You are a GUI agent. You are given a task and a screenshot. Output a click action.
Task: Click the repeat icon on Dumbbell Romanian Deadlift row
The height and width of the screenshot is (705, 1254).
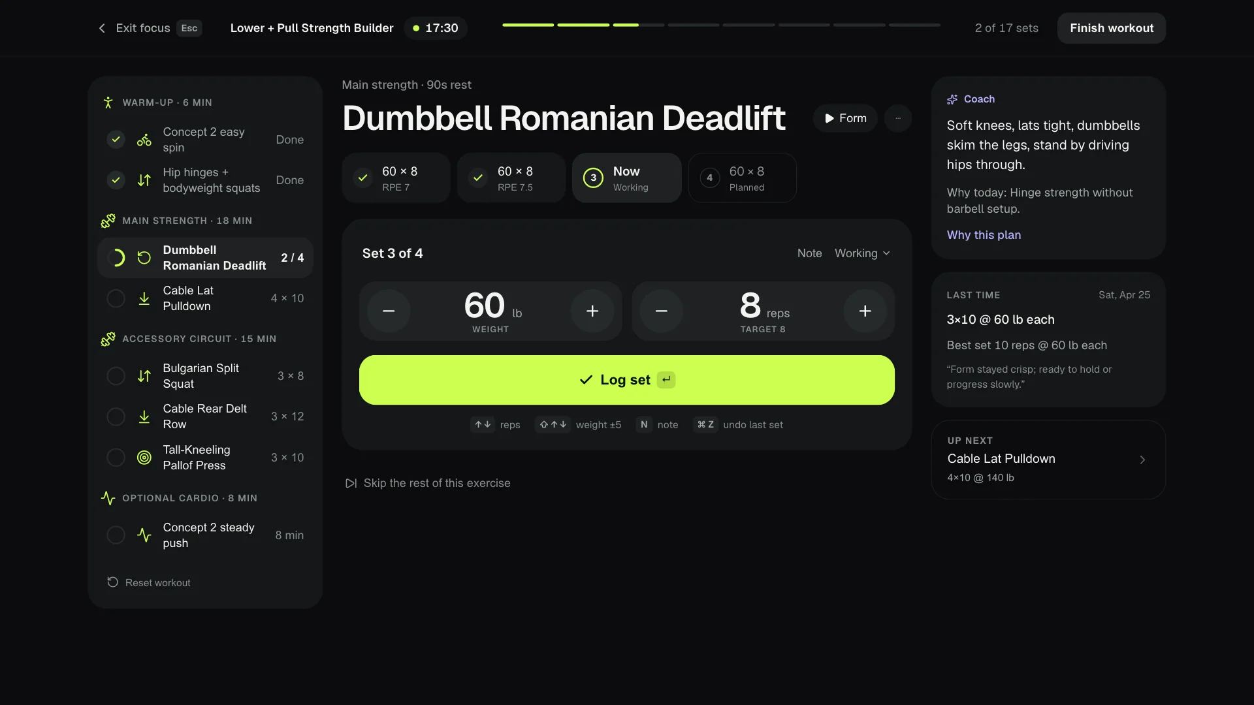144,258
